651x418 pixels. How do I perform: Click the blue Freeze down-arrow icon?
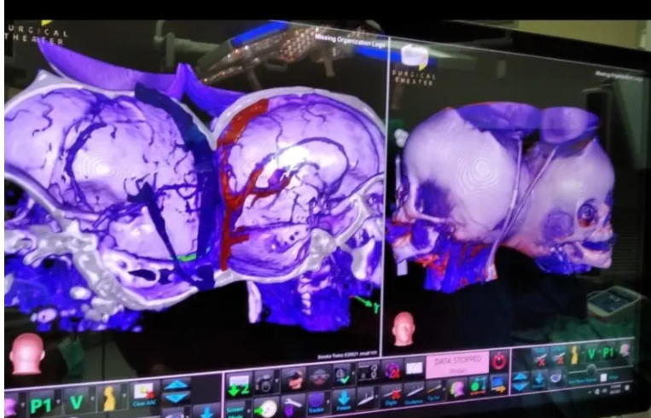click(x=342, y=399)
